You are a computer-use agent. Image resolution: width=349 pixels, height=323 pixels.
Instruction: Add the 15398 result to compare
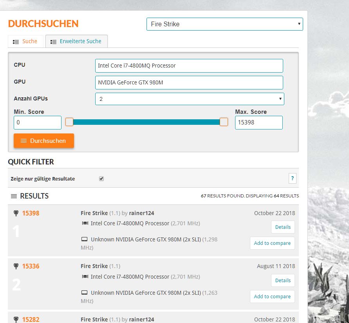click(x=272, y=243)
